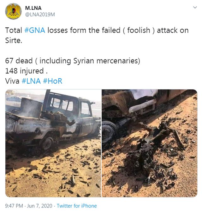Click the word "Sirte." in the tweet
This screenshot has height=211, width=202.
coord(14,41)
